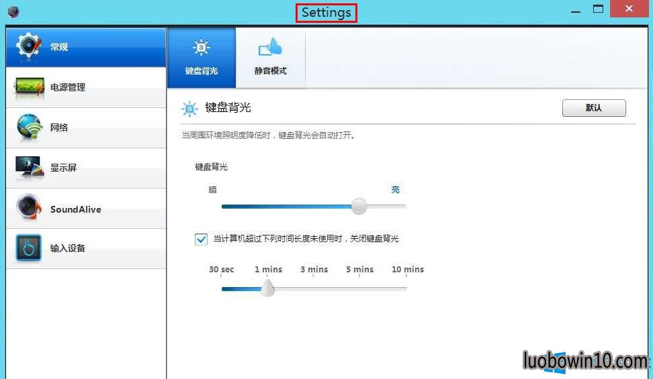653x379 pixels.
Task: Click the keyboard backlight tab icon
Action: [x=201, y=48]
